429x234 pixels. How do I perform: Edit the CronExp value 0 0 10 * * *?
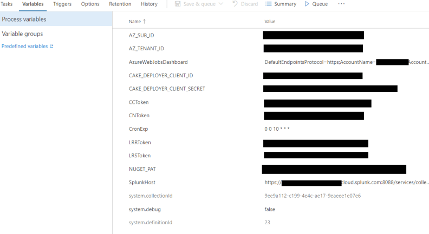[277, 129]
